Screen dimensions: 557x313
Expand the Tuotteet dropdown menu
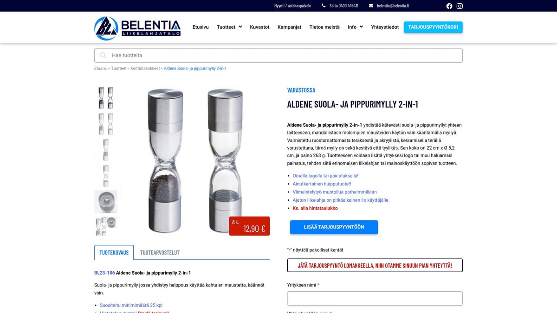[x=229, y=27]
